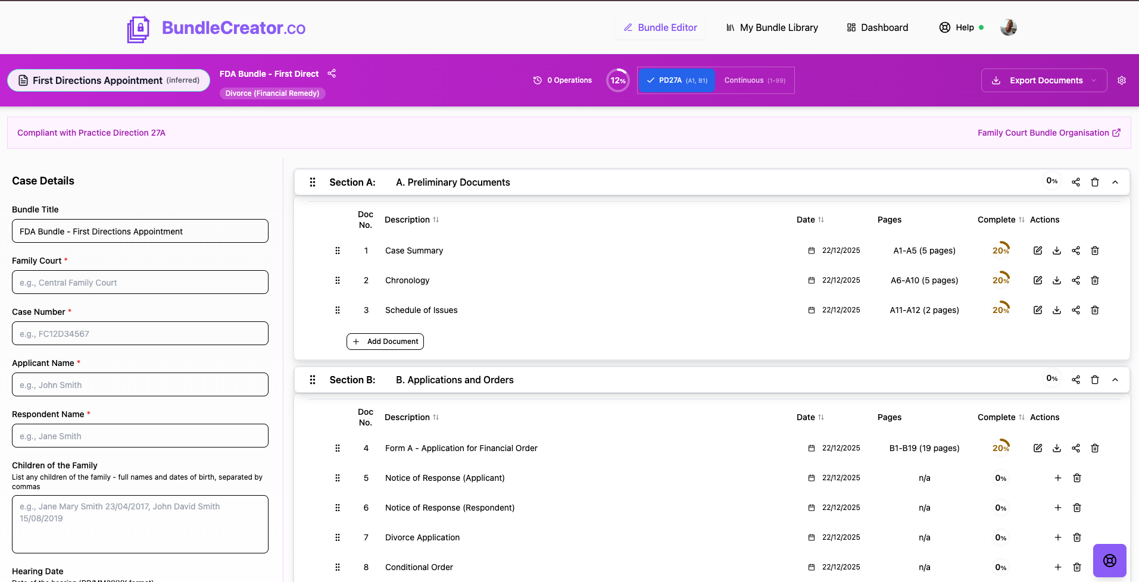The image size is (1139, 582).
Task: Open Family Court Bundle Organisation link
Action: [1049, 133]
